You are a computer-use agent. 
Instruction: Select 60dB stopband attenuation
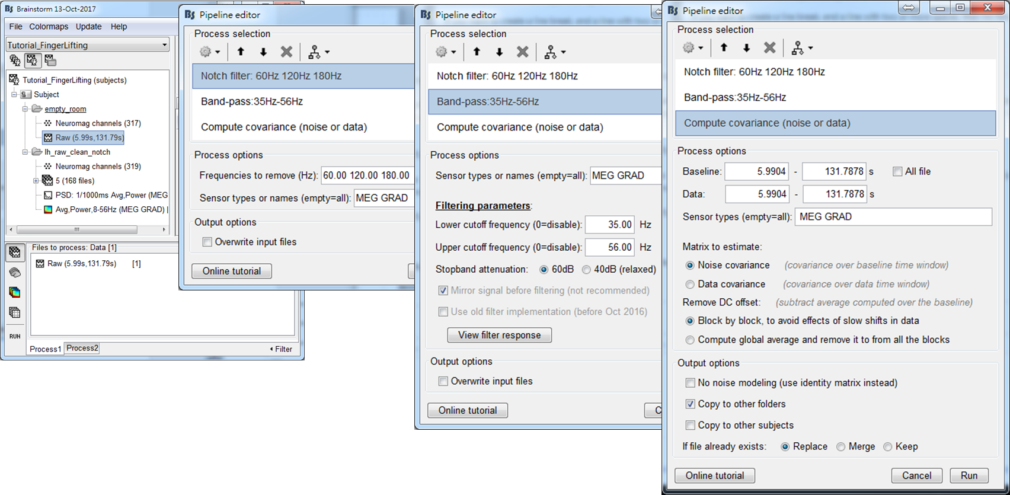[x=544, y=270]
